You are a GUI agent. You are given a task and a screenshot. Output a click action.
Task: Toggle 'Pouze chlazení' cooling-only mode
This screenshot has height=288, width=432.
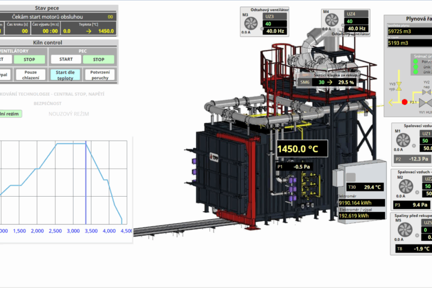pos(30,75)
